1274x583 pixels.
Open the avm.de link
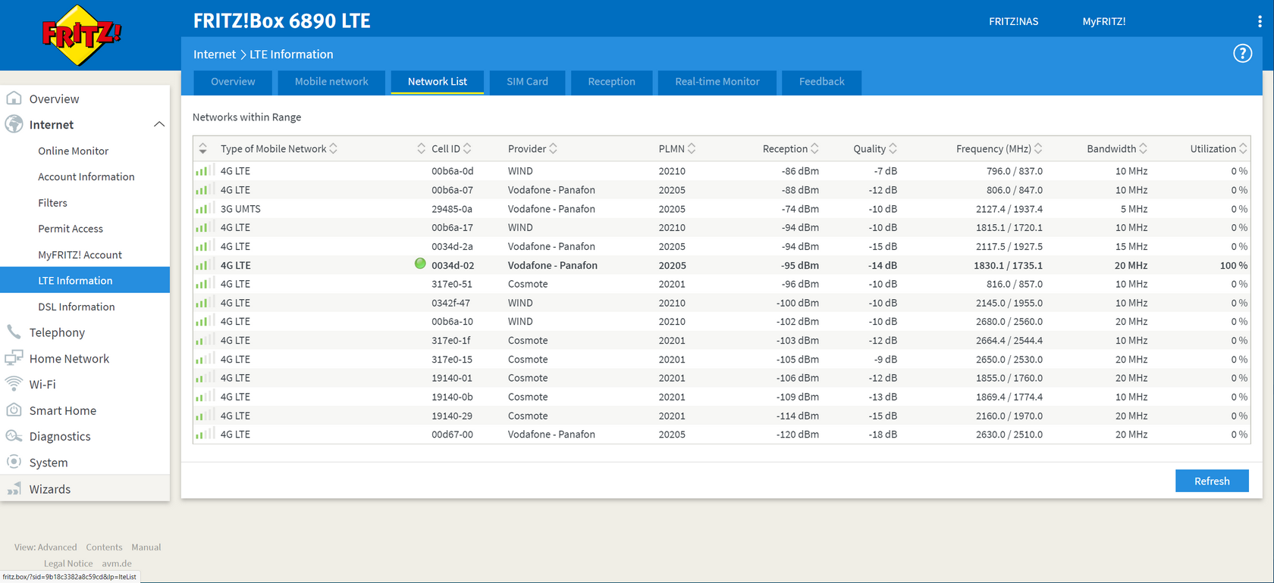click(x=117, y=563)
